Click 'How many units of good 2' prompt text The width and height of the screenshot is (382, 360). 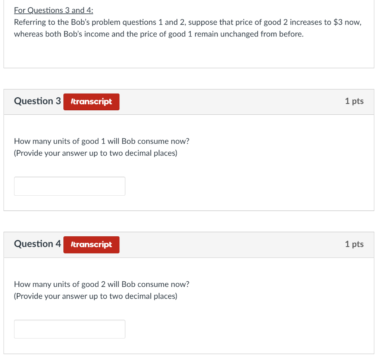coord(101,284)
